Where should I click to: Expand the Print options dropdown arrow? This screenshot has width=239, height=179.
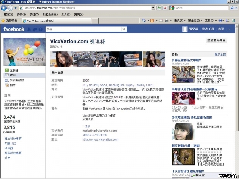click(171, 21)
